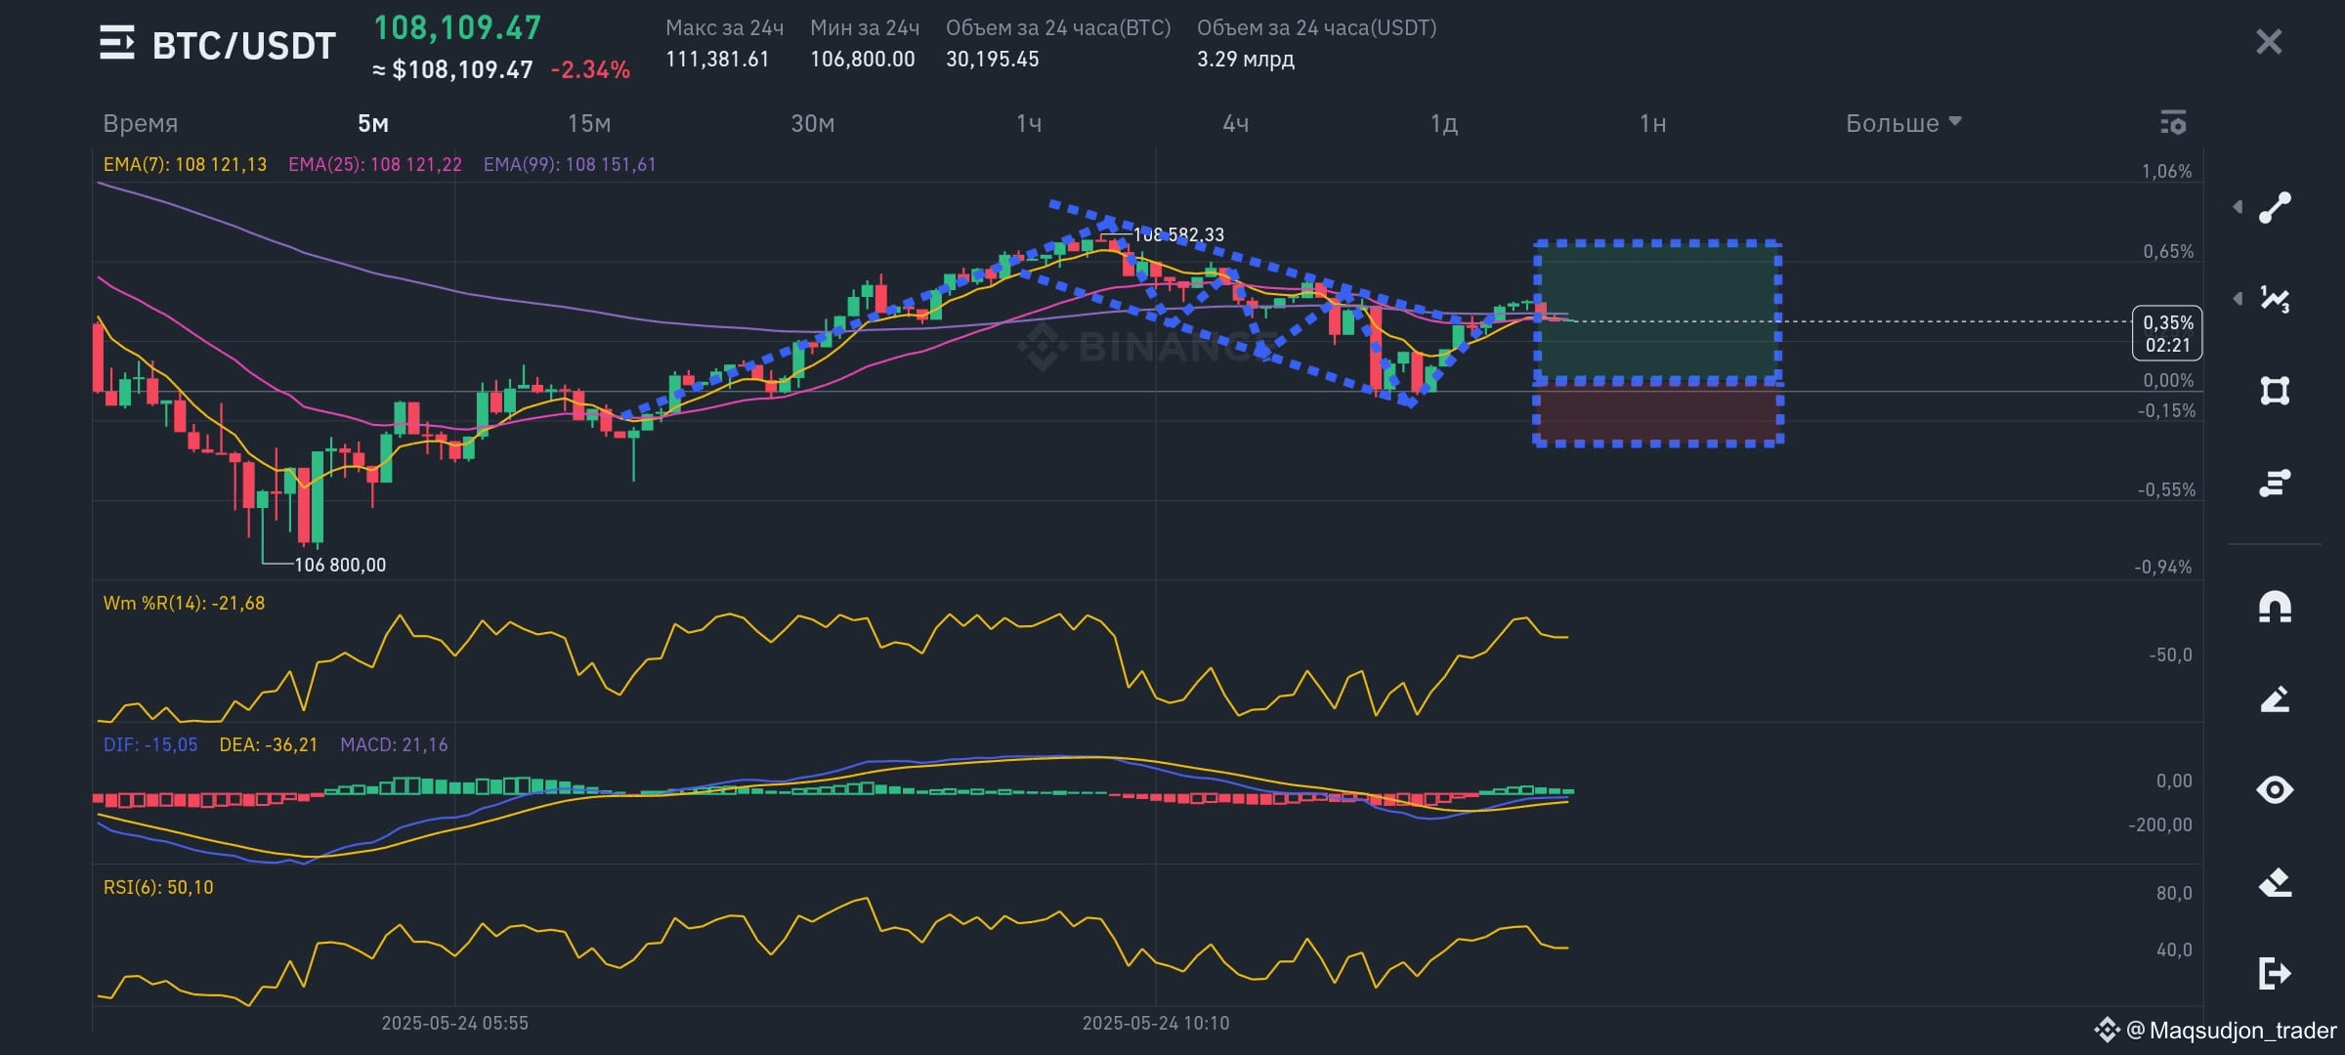Viewport: 2345px width, 1055px height.
Task: Switch to the 4ч timeframe tab
Action: coord(1236,123)
